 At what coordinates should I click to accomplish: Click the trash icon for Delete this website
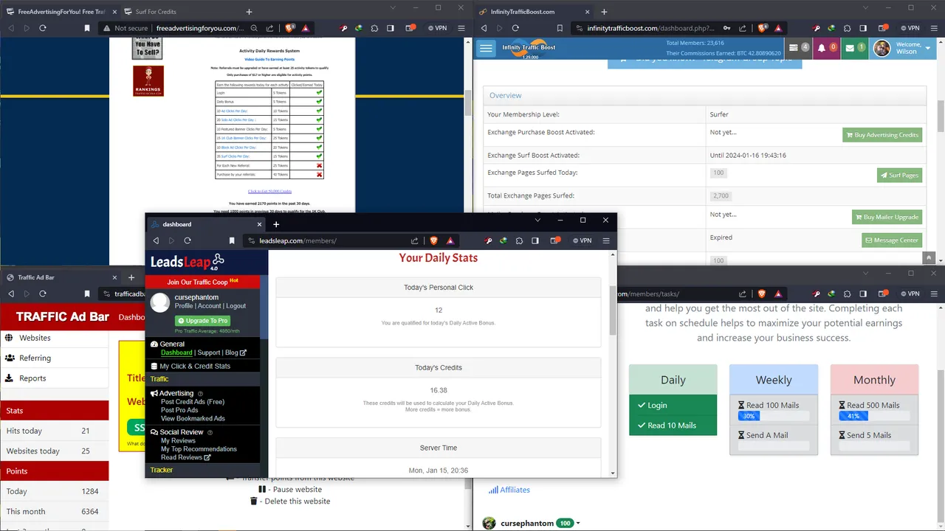click(254, 502)
